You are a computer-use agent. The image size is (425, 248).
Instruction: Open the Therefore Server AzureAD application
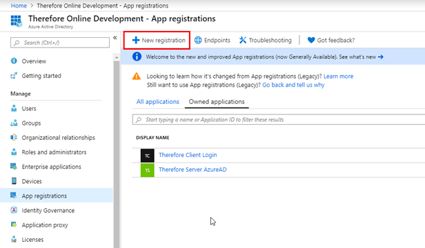(x=192, y=169)
